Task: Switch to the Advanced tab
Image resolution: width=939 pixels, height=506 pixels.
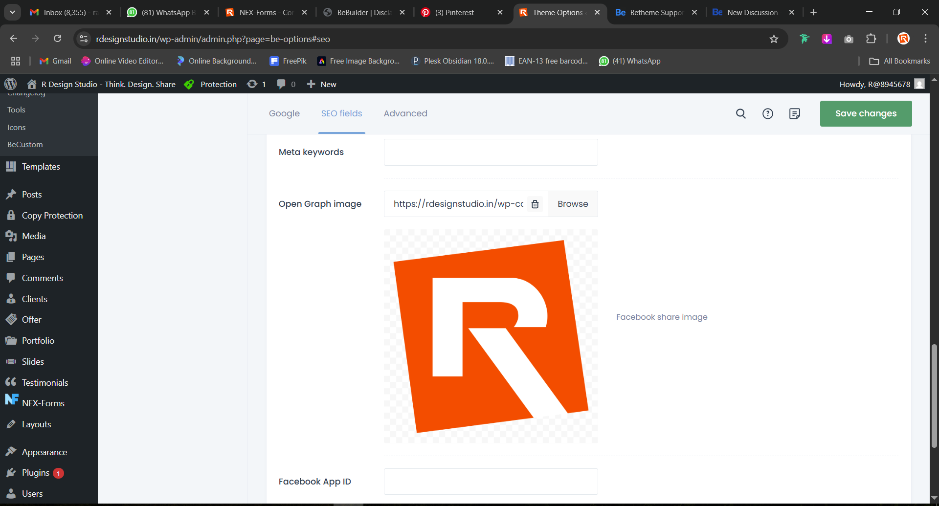Action: 405,113
